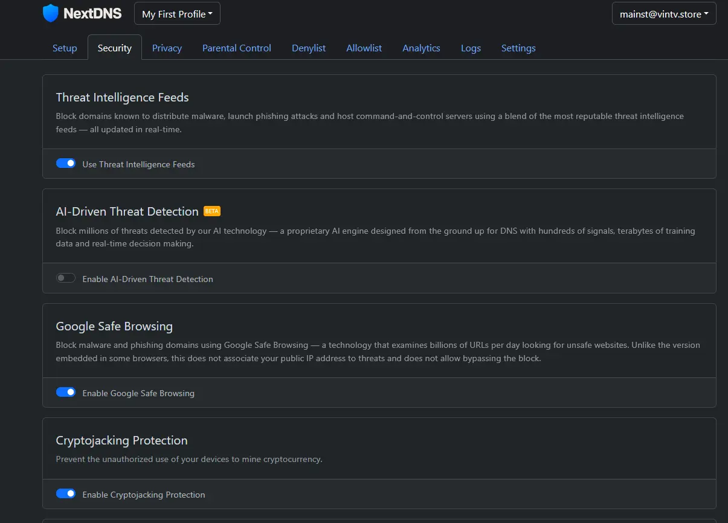Click the Cryptojacking Protection heading
The height and width of the screenshot is (523, 728).
click(122, 440)
